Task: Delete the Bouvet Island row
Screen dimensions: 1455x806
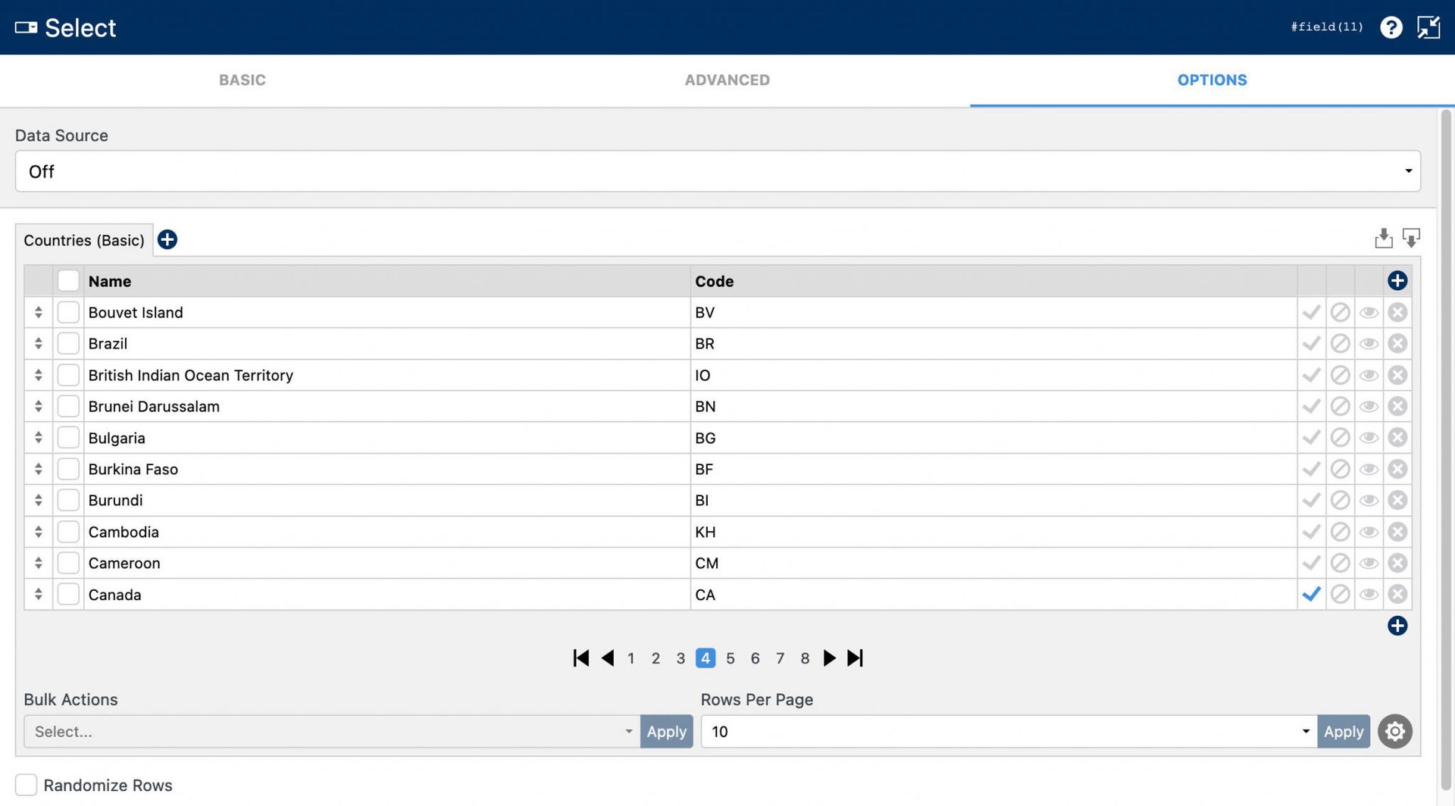Action: coord(1397,312)
